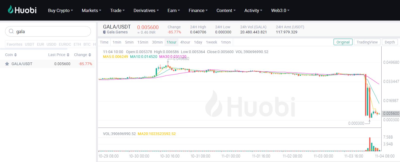
Task: Switch chart to 4hour interval
Action: point(185,42)
